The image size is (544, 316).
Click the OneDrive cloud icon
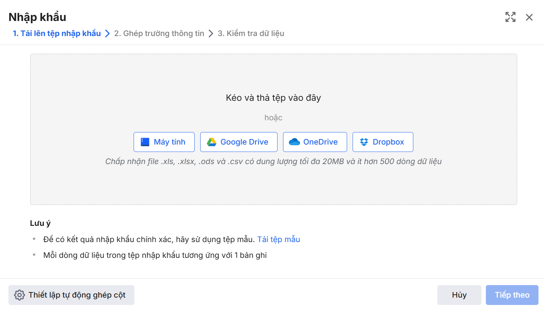coord(294,142)
